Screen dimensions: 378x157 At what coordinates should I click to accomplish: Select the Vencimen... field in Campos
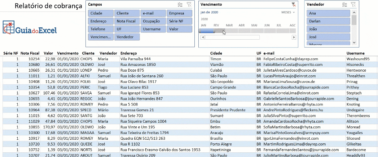pyautogui.click(x=101, y=37)
